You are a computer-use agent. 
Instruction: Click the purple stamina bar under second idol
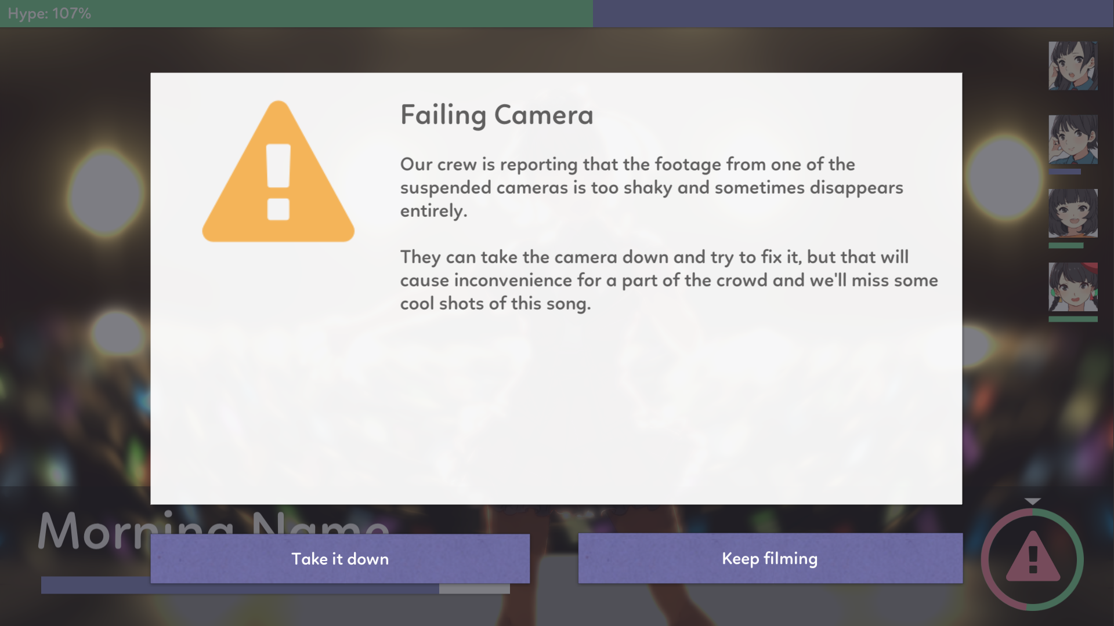[x=1064, y=172]
